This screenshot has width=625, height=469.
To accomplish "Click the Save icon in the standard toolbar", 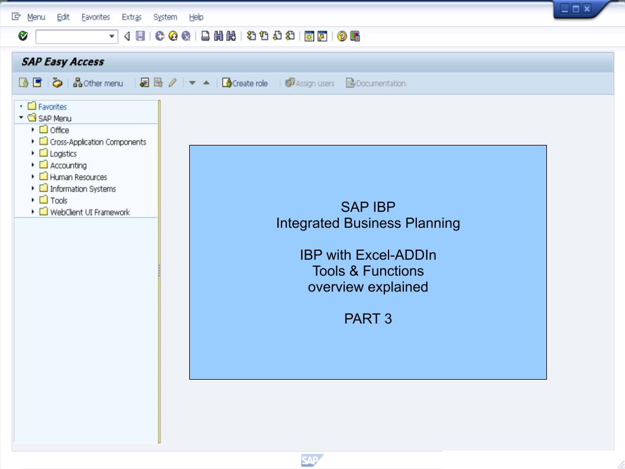I will pyautogui.click(x=140, y=36).
